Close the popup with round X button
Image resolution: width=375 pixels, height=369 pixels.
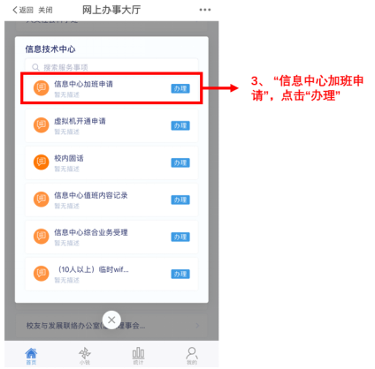(111, 320)
